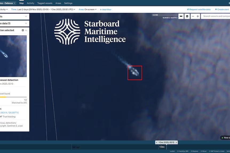Viewport: 230px width, 153px height.
Task: Open the Settings tab
Action: pyautogui.click(x=68, y=3)
